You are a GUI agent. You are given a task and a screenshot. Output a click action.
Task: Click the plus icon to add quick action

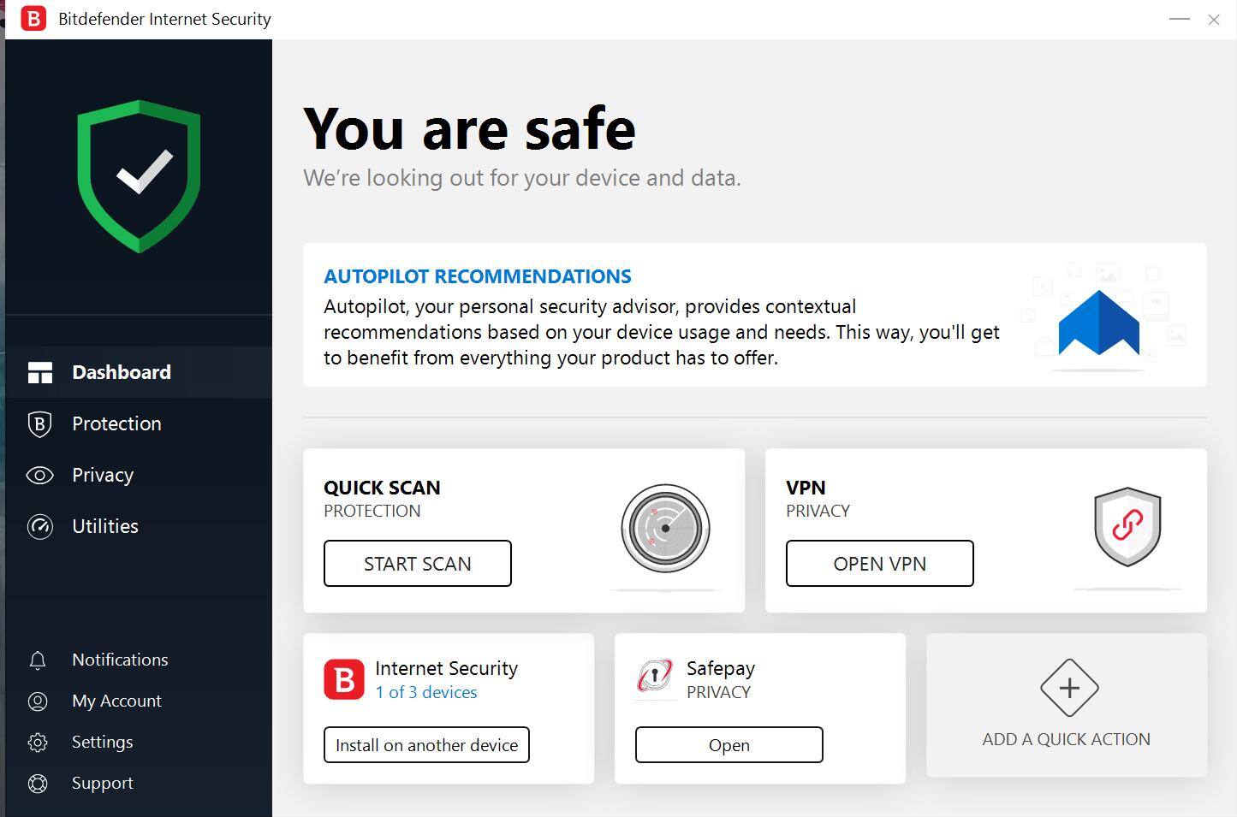pos(1069,688)
